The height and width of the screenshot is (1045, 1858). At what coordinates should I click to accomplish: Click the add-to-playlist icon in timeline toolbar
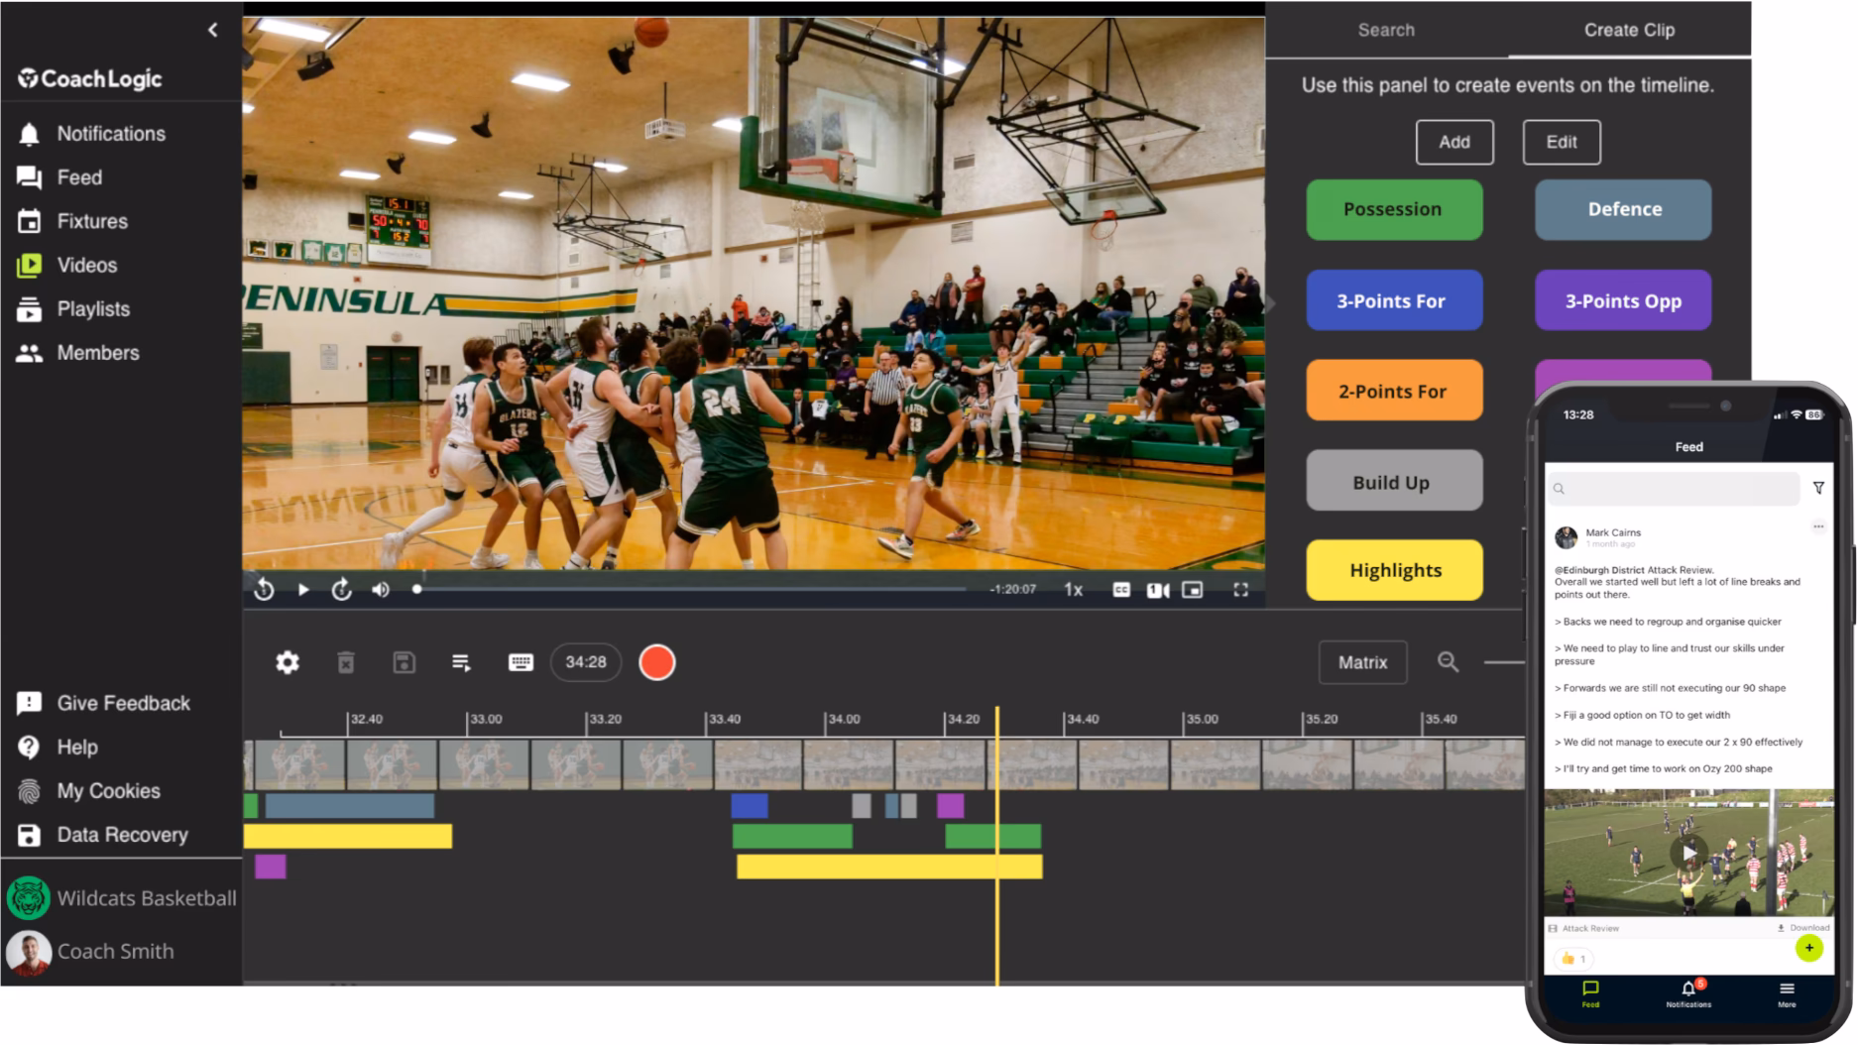[x=461, y=662]
